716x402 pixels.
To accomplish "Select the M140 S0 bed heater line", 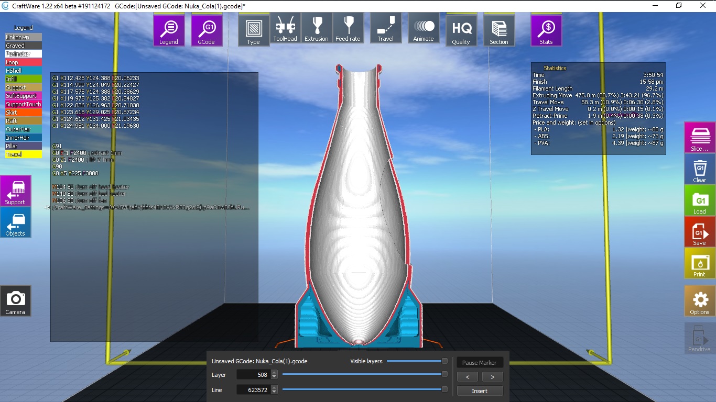I will [89, 194].
